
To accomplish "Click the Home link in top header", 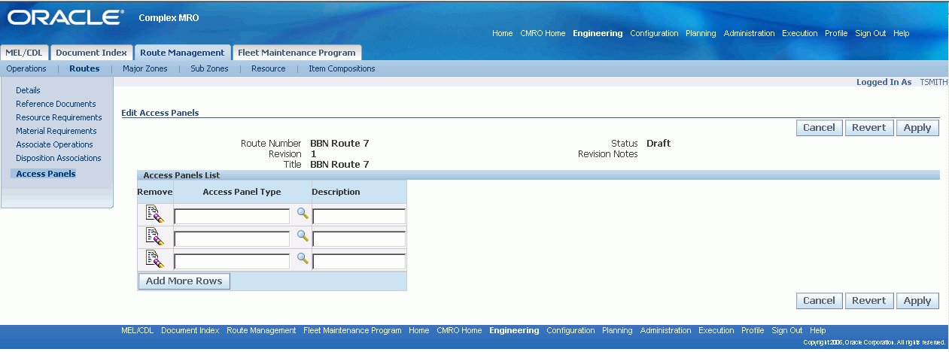I will pos(503,33).
